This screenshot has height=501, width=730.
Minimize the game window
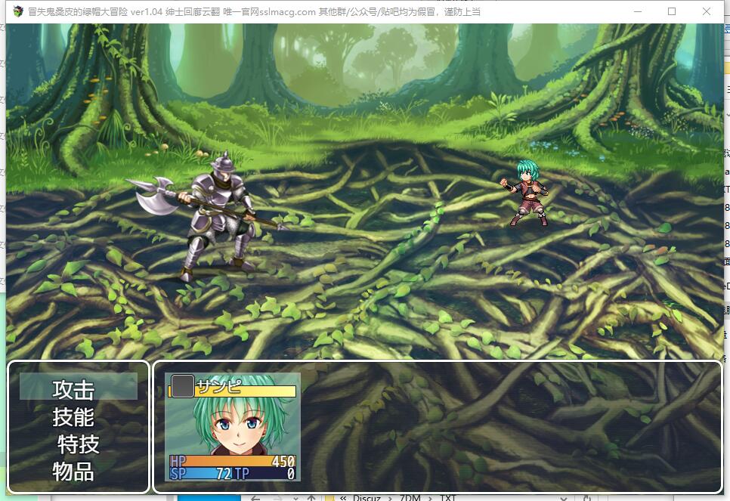tap(638, 11)
